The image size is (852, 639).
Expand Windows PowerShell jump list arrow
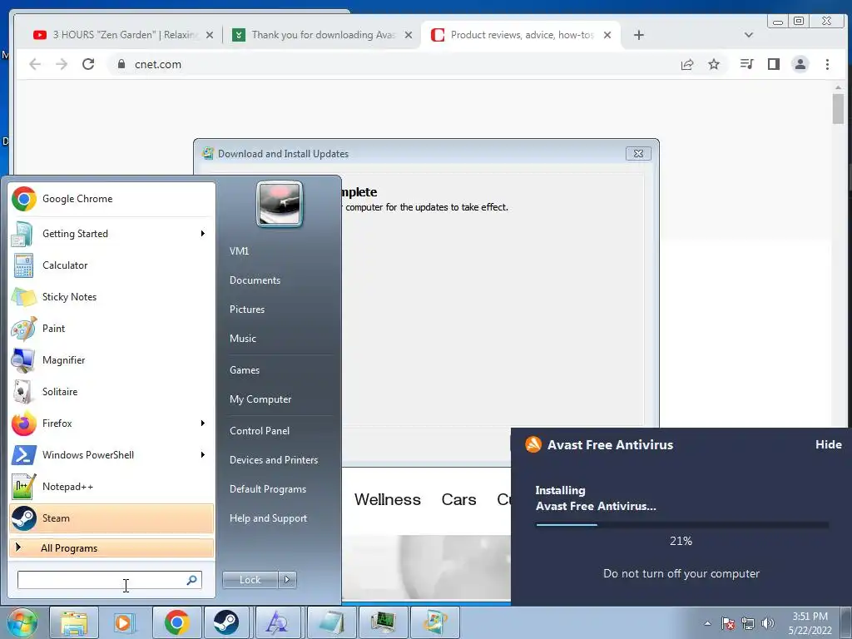coord(203,455)
